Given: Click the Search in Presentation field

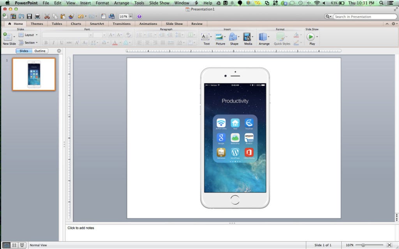Looking at the screenshot, I should tap(365, 16).
